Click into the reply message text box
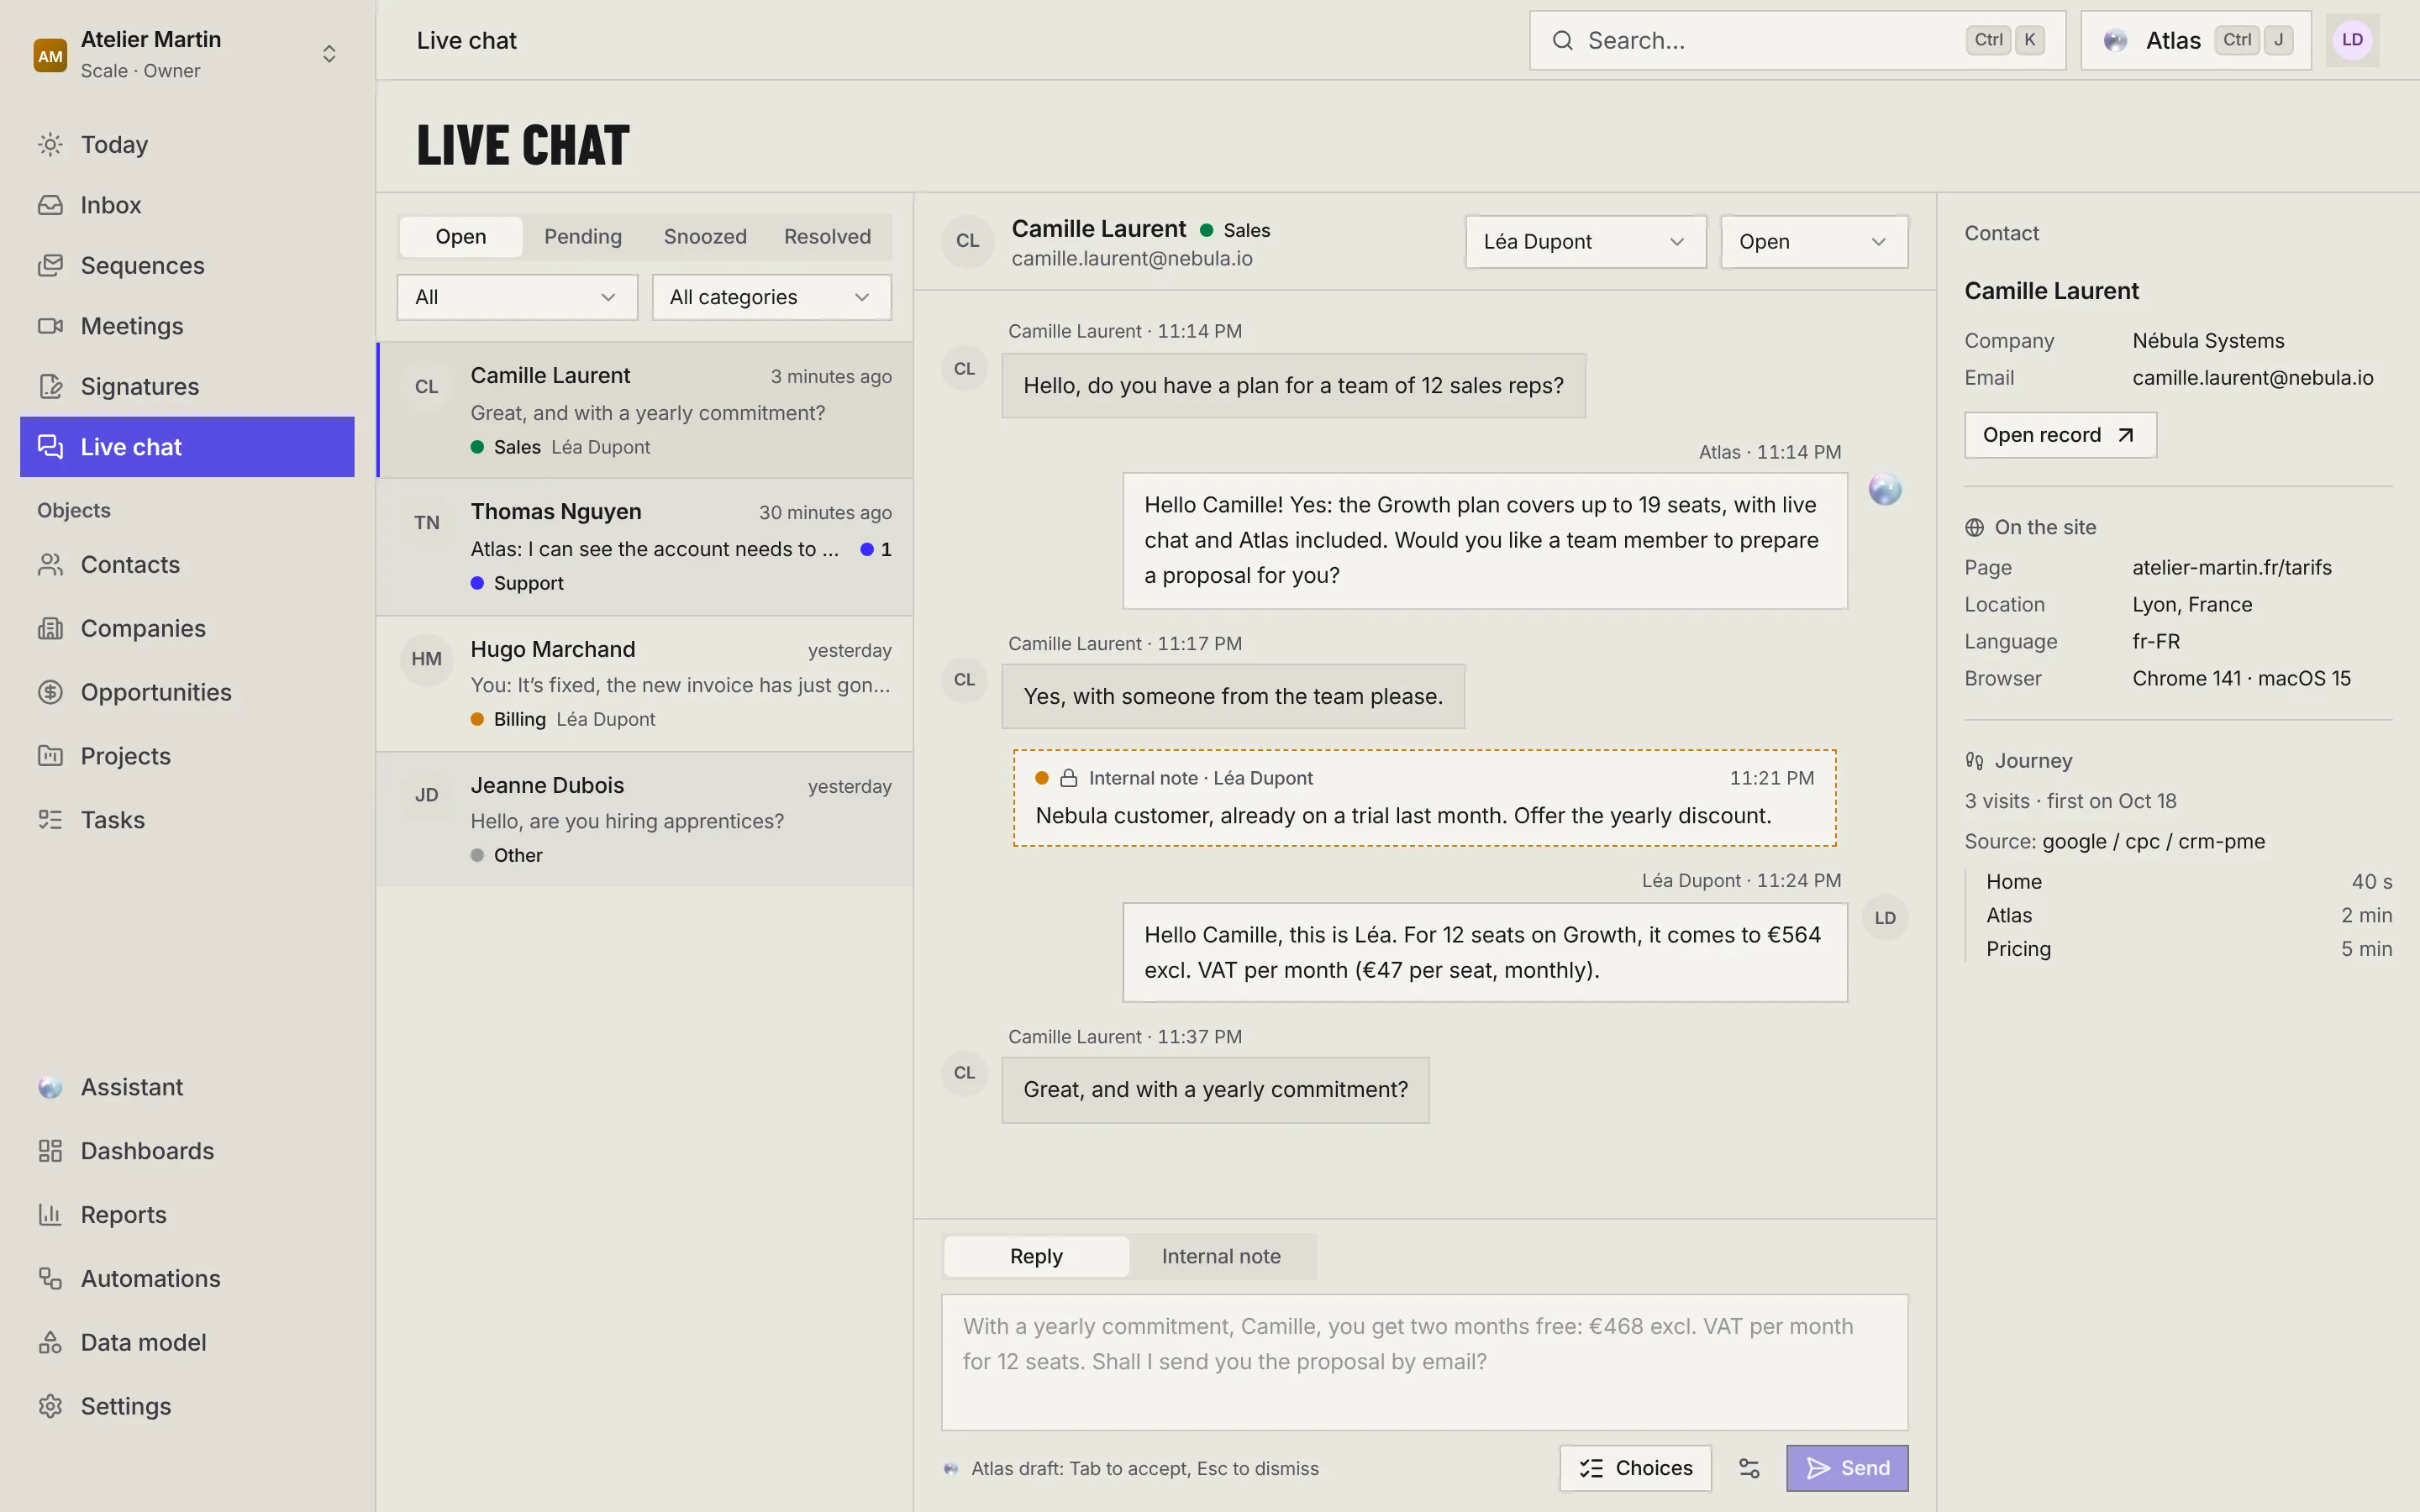This screenshot has height=1512, width=2420. [x=1424, y=1362]
